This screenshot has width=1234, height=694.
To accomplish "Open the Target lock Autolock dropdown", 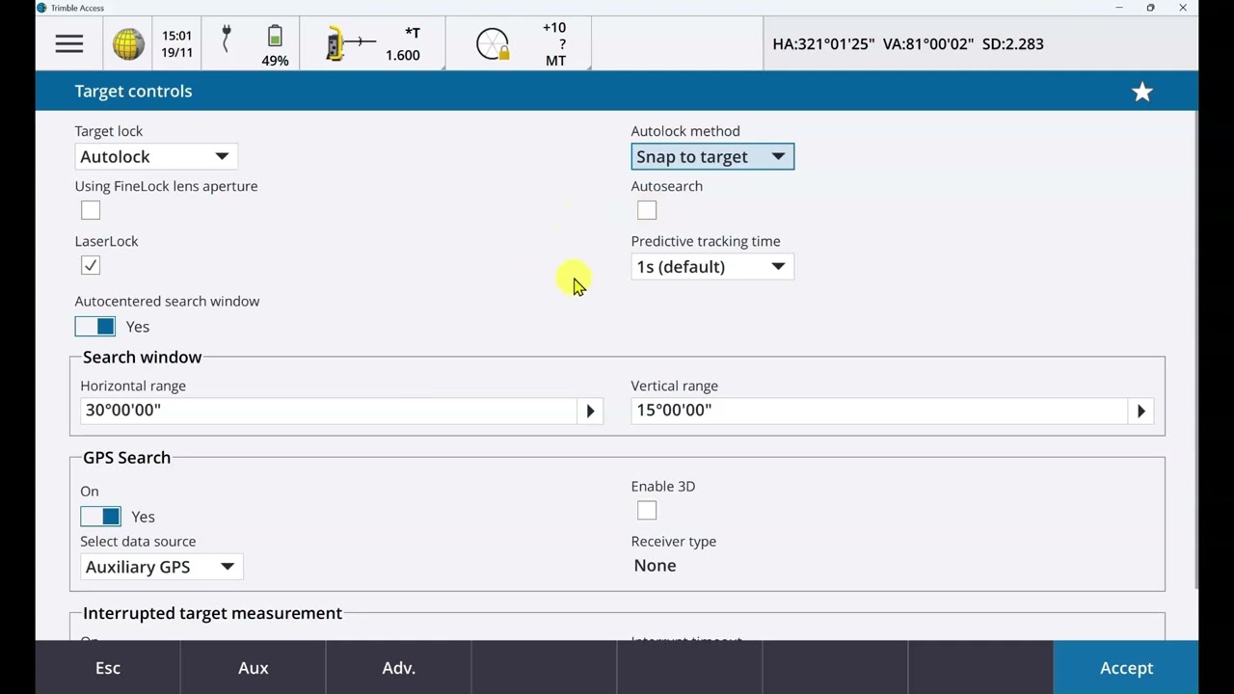I will pos(155,156).
